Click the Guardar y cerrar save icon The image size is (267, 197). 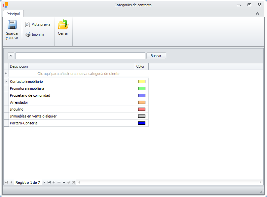click(12, 25)
